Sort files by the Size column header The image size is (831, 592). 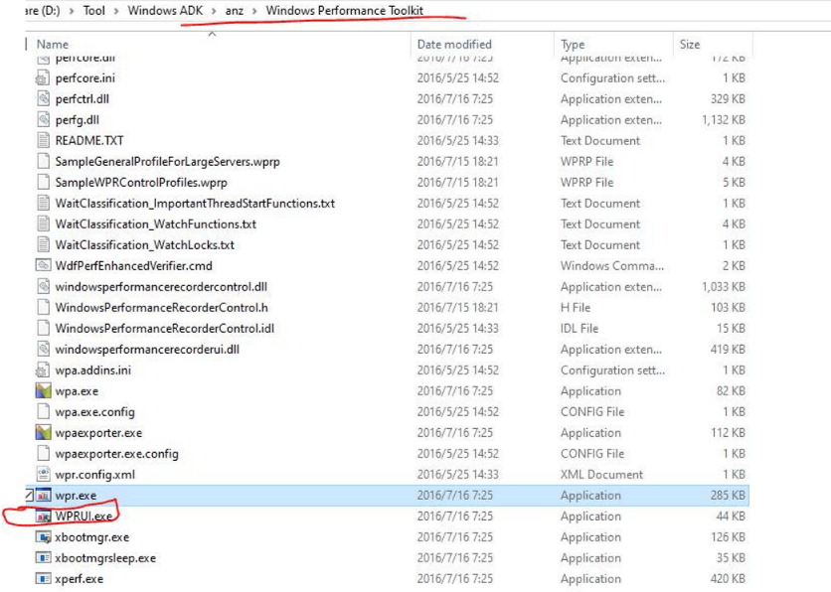point(713,45)
